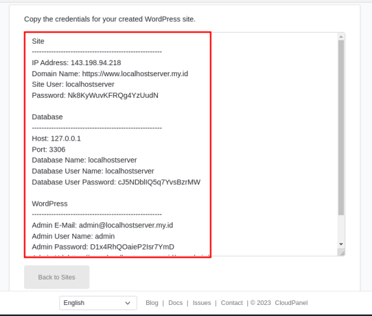Click the Database Name: localhostserver line
Image resolution: width=372 pixels, height=316 pixels.
pyautogui.click(x=84, y=160)
